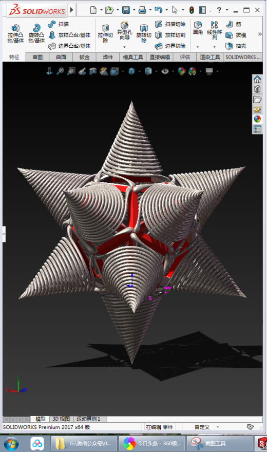267x452 pixels.
Task: Open View Orientation cube icon
Action: 131,71
